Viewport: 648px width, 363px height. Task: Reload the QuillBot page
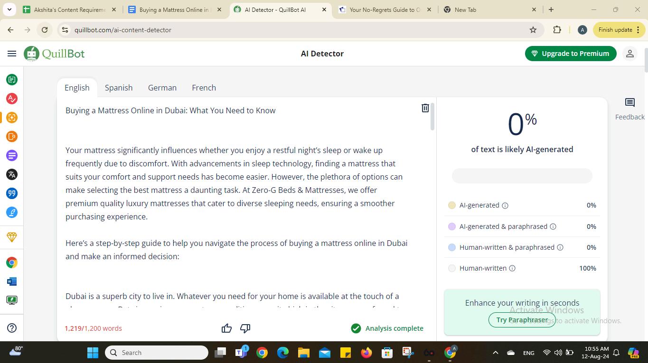point(45,30)
